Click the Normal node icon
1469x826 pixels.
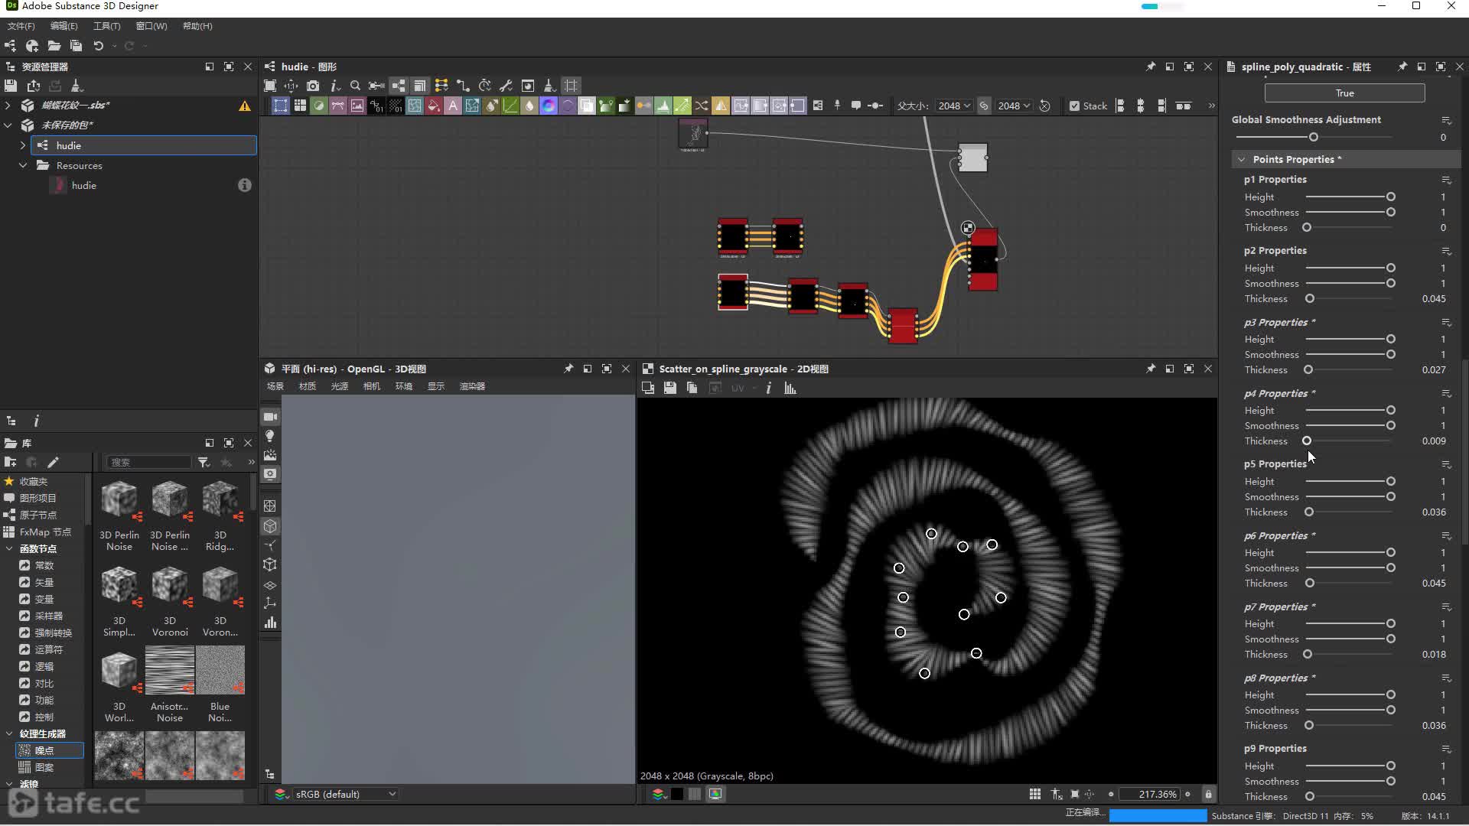point(549,106)
